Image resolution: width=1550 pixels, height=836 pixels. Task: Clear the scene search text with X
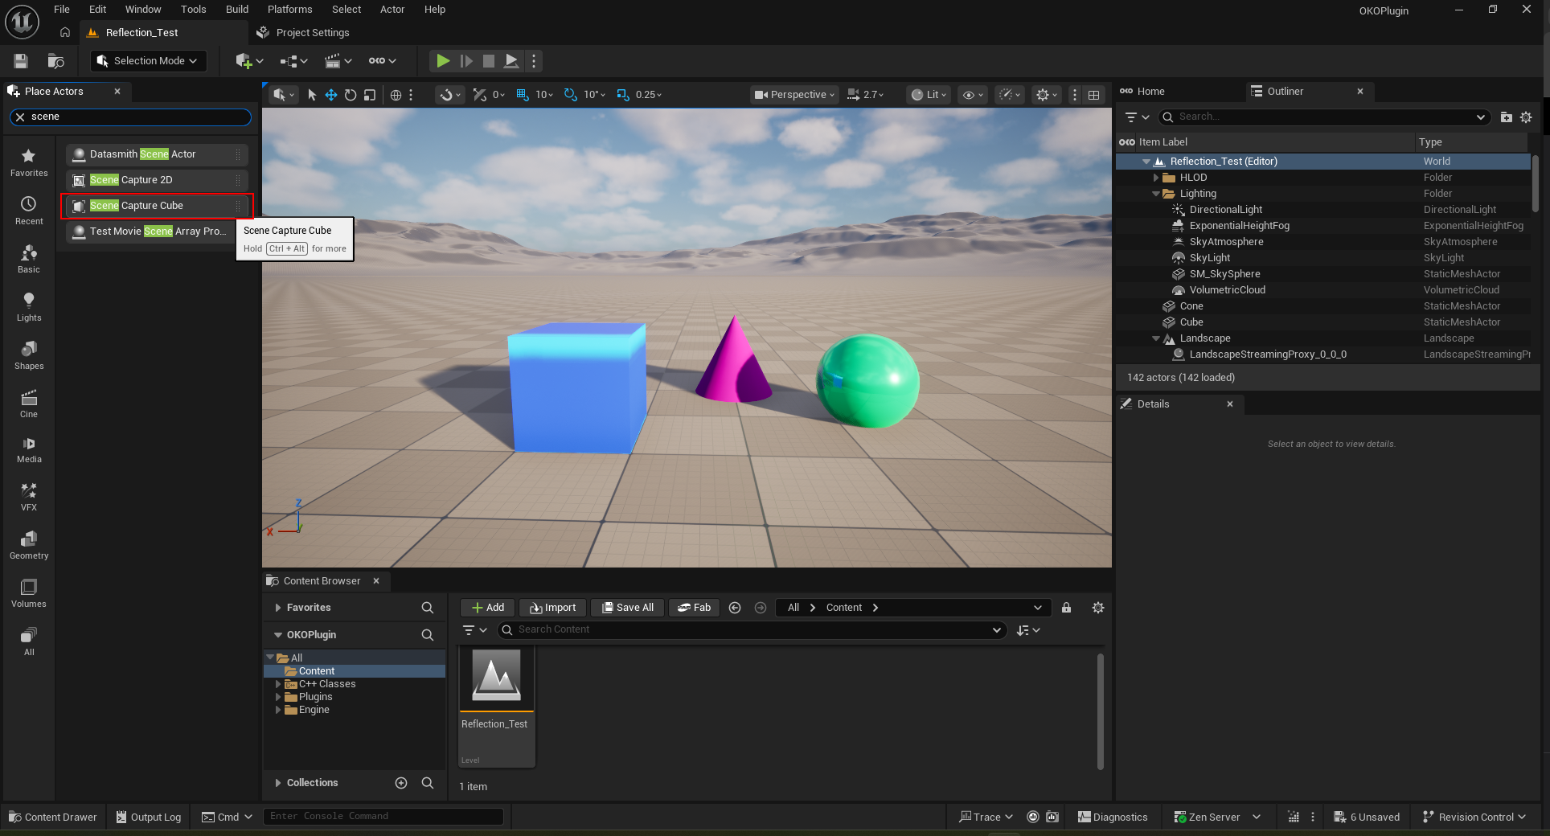pos(20,117)
